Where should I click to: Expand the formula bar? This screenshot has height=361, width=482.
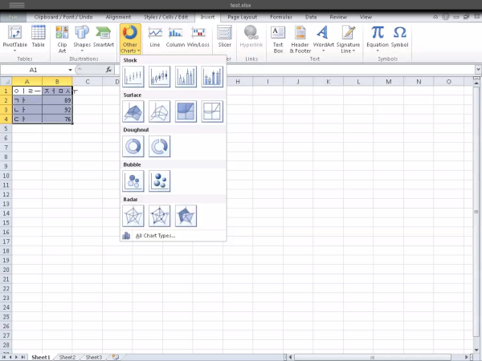(x=478, y=70)
